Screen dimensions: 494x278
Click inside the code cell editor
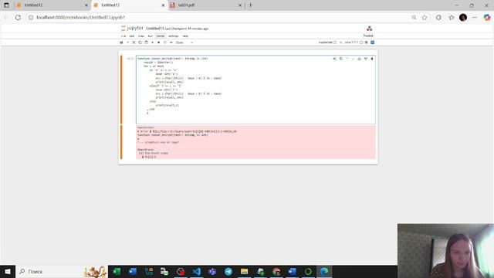coord(255,90)
